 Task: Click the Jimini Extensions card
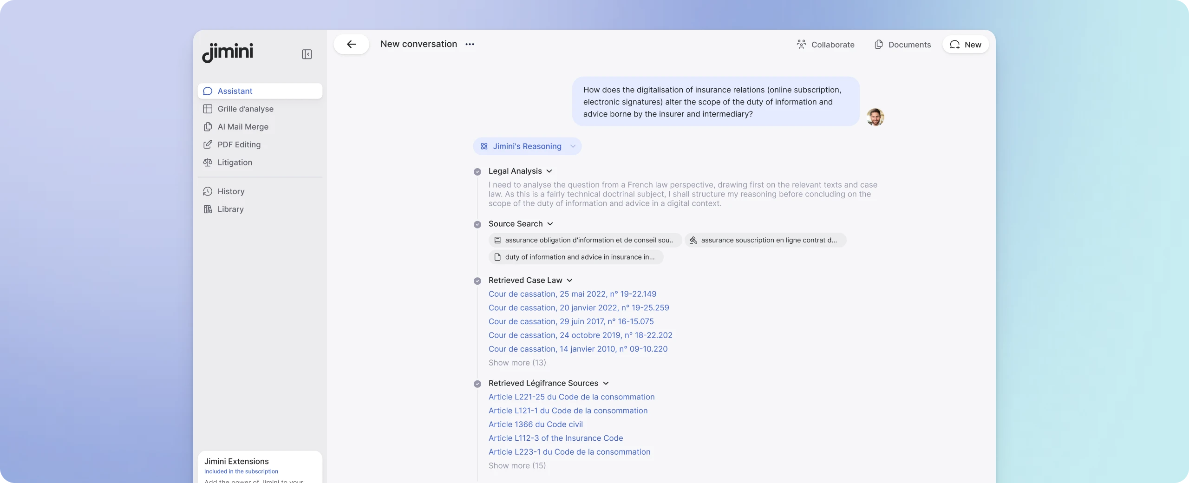click(x=260, y=467)
